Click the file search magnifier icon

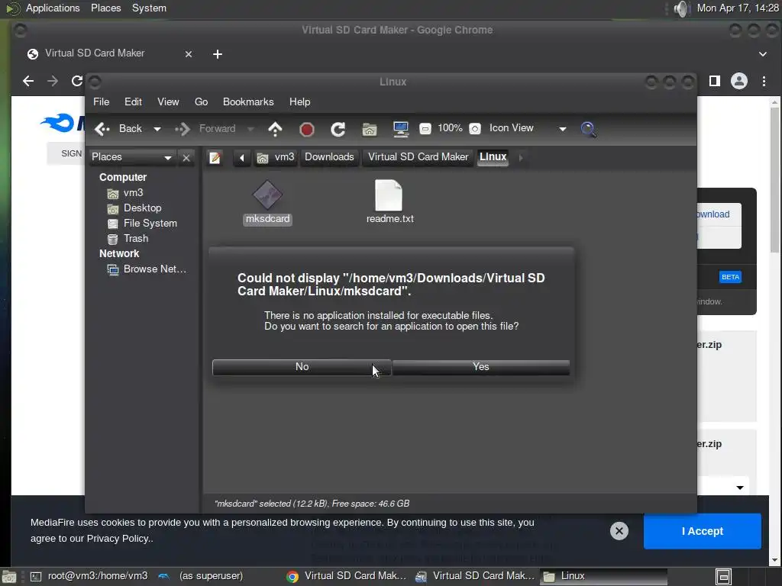point(589,130)
